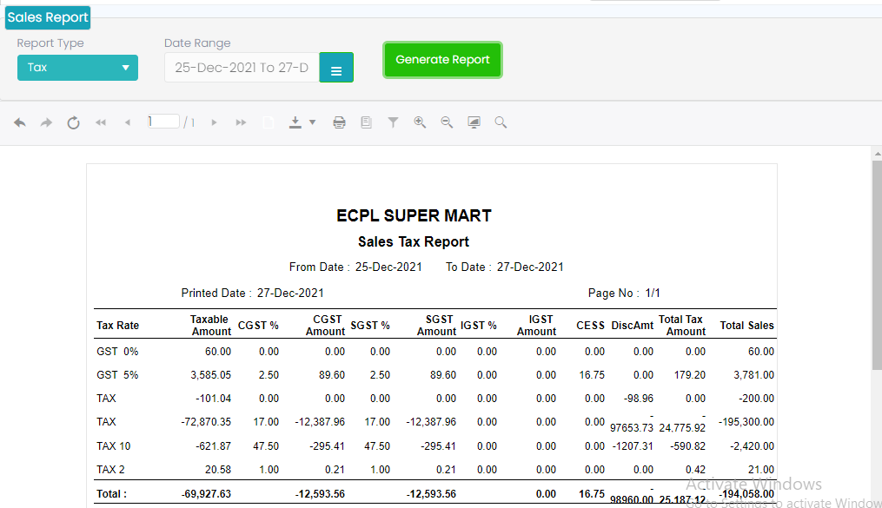Viewport: 882px width, 508px height.
Task: Open the Report Type Tax dropdown
Action: pos(77,68)
